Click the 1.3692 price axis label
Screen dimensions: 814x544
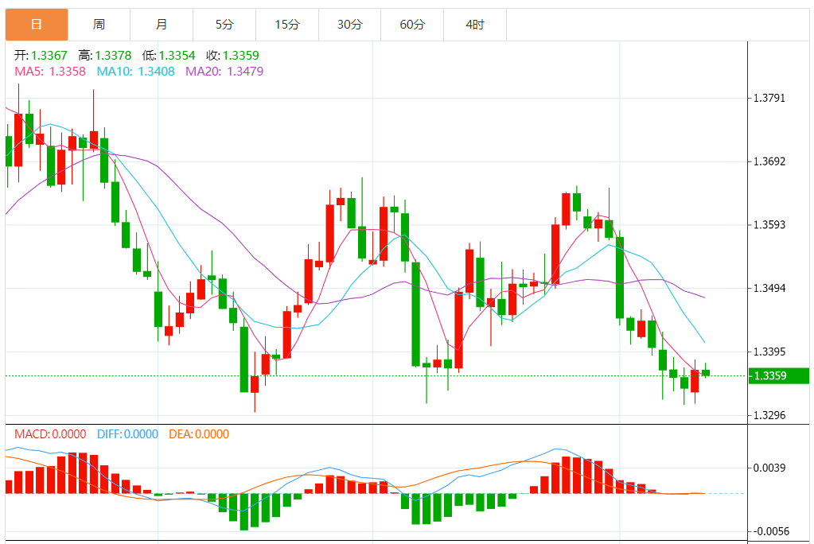(x=769, y=161)
